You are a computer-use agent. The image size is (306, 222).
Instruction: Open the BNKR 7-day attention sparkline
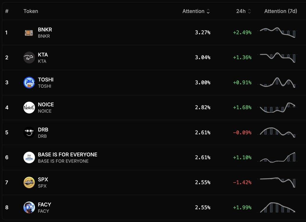[278, 32]
